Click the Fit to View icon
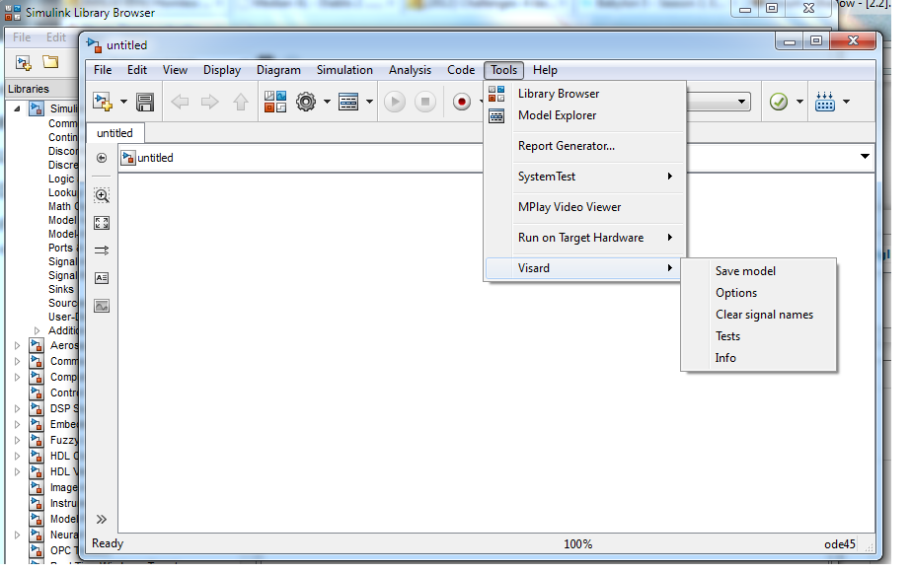 [102, 223]
